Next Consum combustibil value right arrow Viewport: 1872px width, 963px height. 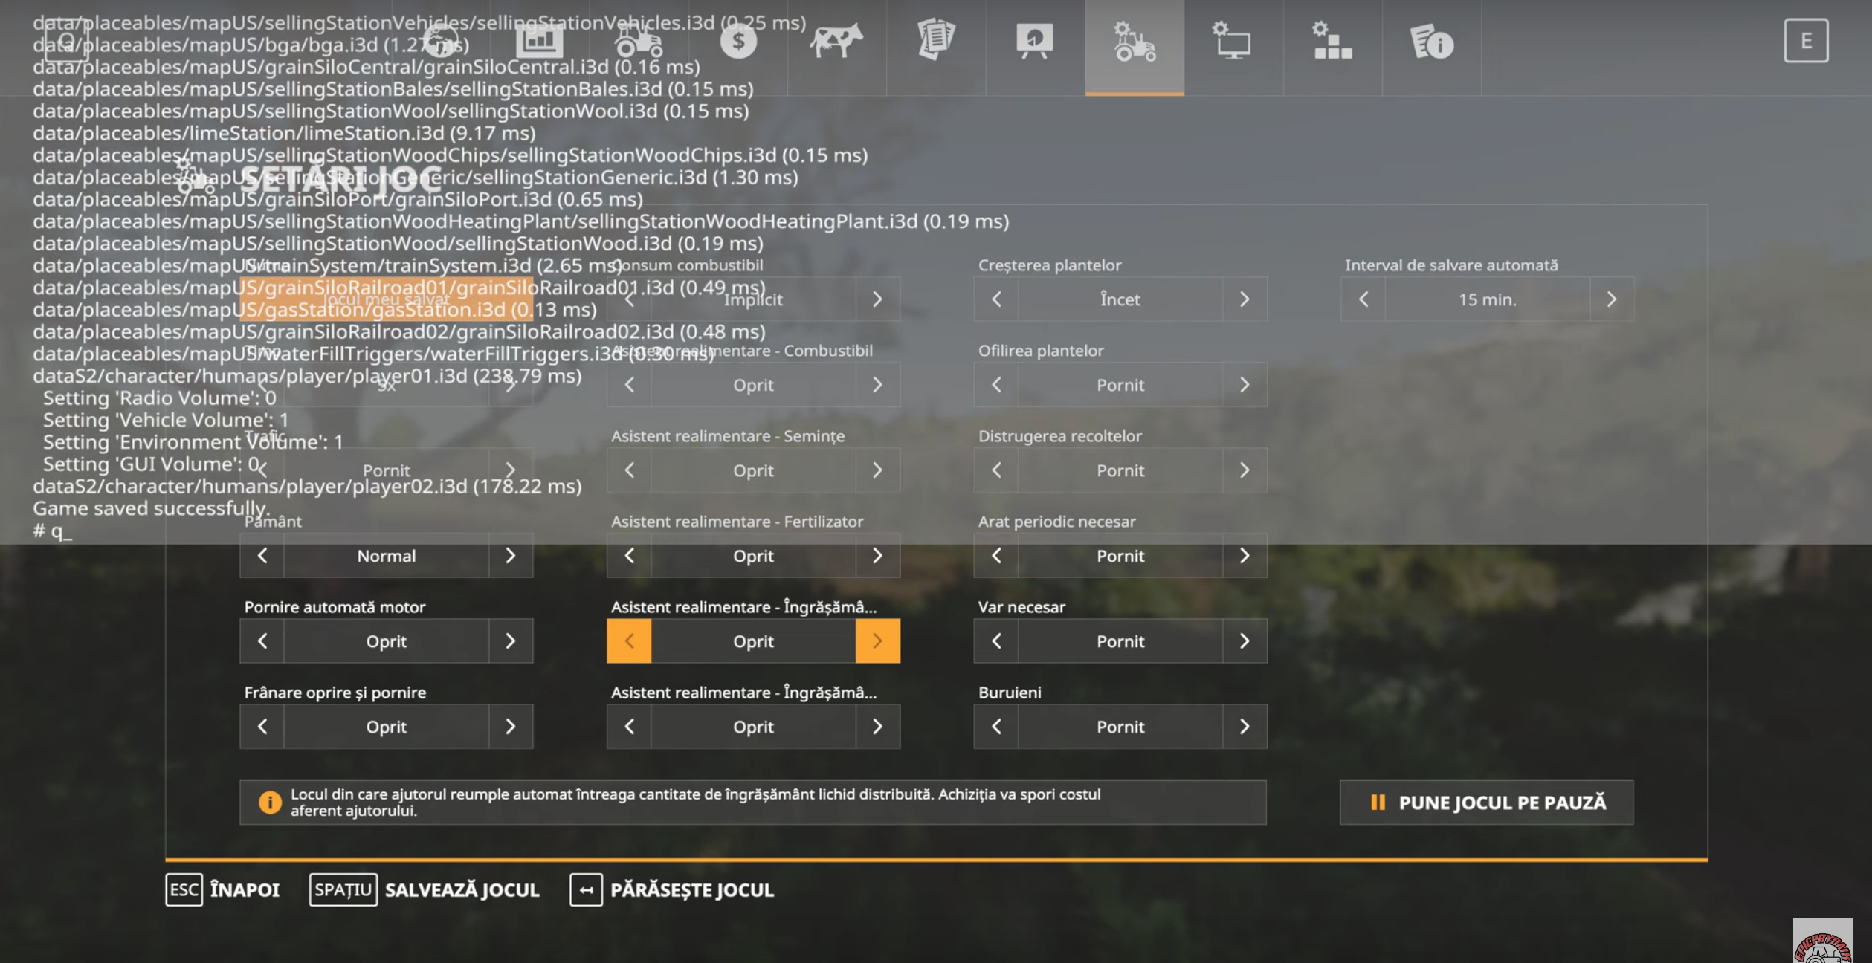[x=877, y=299]
